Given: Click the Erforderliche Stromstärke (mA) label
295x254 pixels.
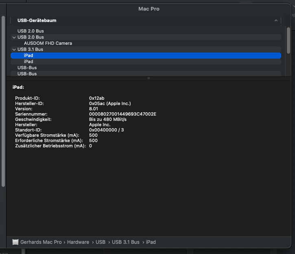Looking at the screenshot, I should pos(49,140).
